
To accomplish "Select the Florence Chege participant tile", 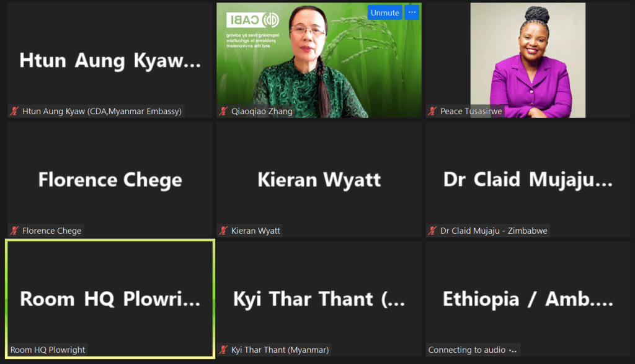I will click(110, 179).
